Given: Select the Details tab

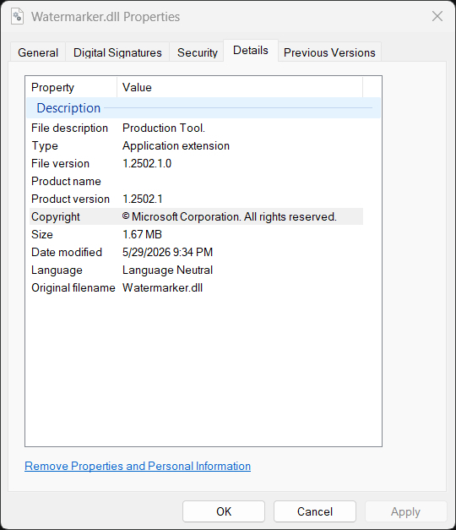Looking at the screenshot, I should coord(251,51).
